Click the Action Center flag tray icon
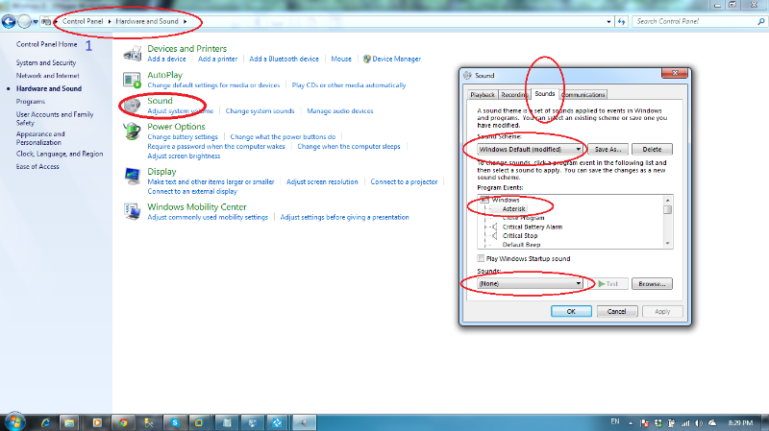769x431 pixels. 644,423
